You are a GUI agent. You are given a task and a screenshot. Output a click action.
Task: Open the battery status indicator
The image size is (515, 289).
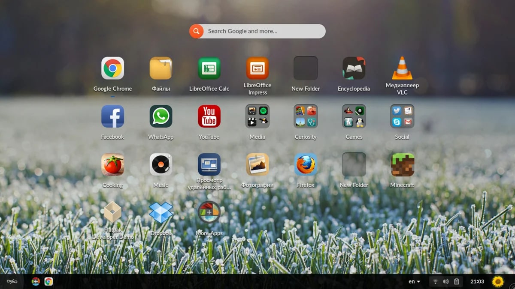coord(457,281)
